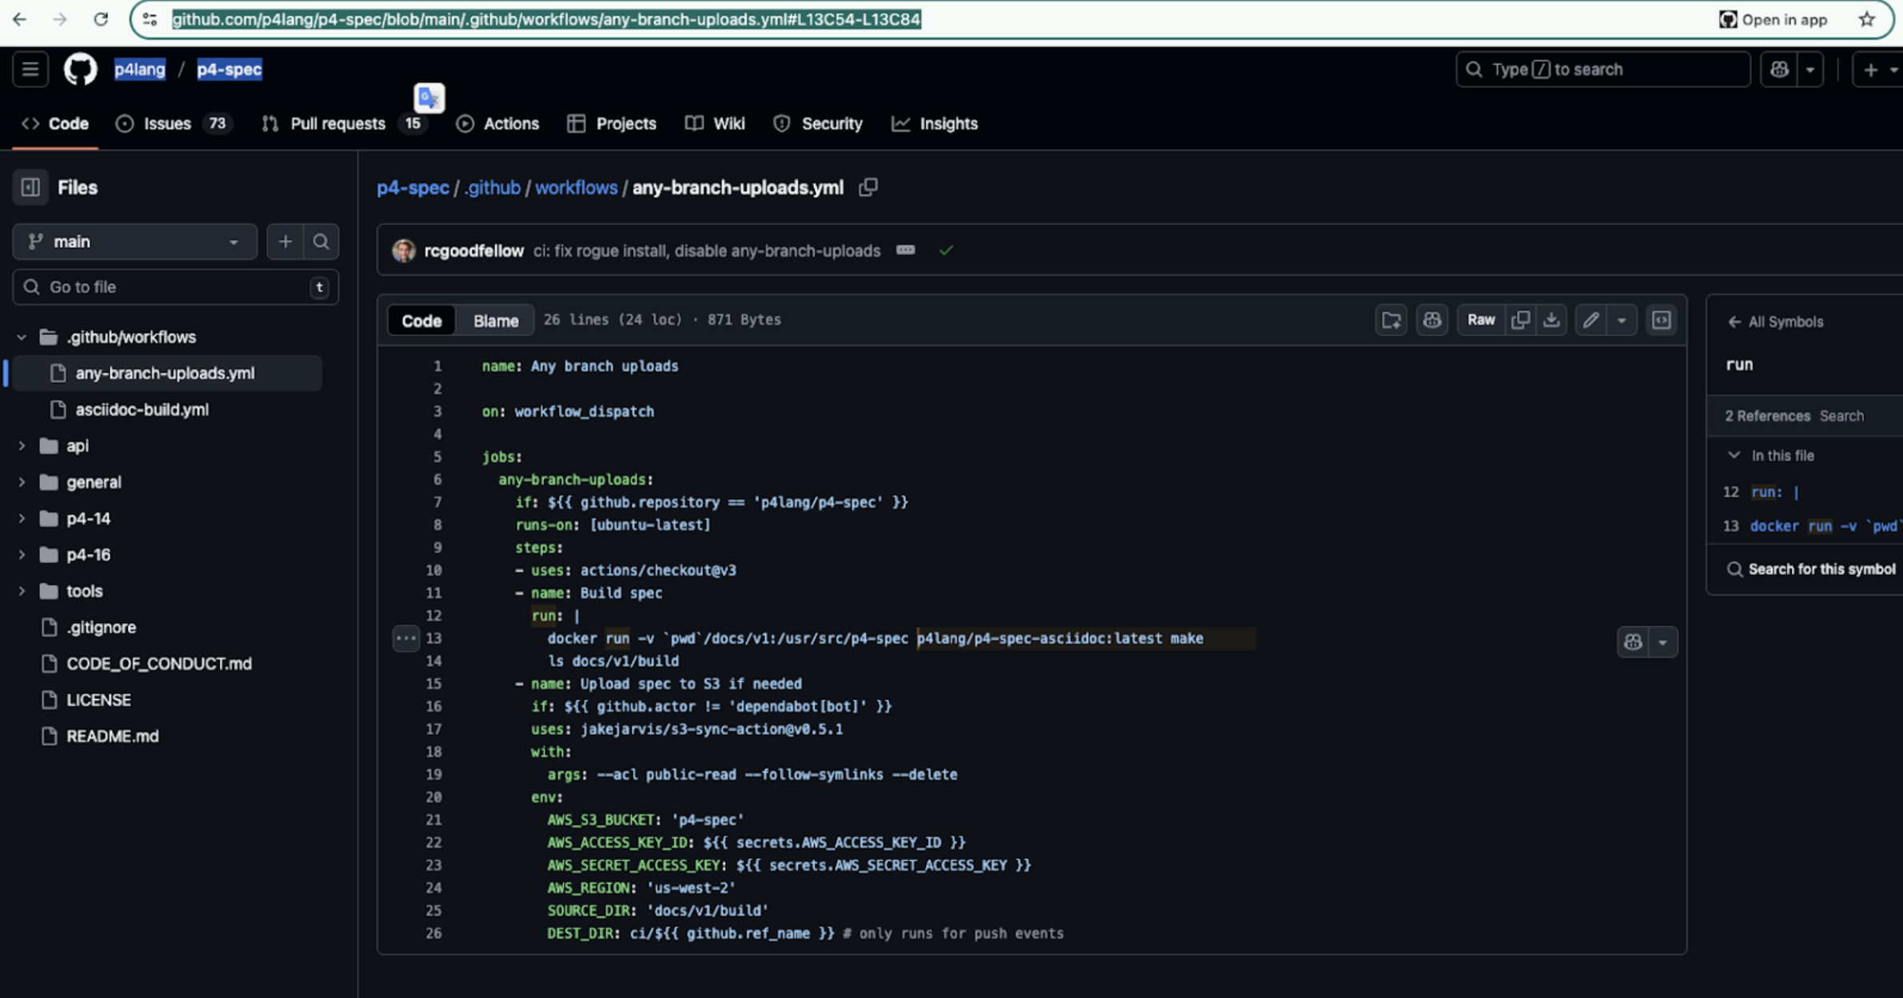Viewport: 1903px width, 998px height.
Task: Open the edit options dropdown arrow next to the pencil
Action: 1622,320
